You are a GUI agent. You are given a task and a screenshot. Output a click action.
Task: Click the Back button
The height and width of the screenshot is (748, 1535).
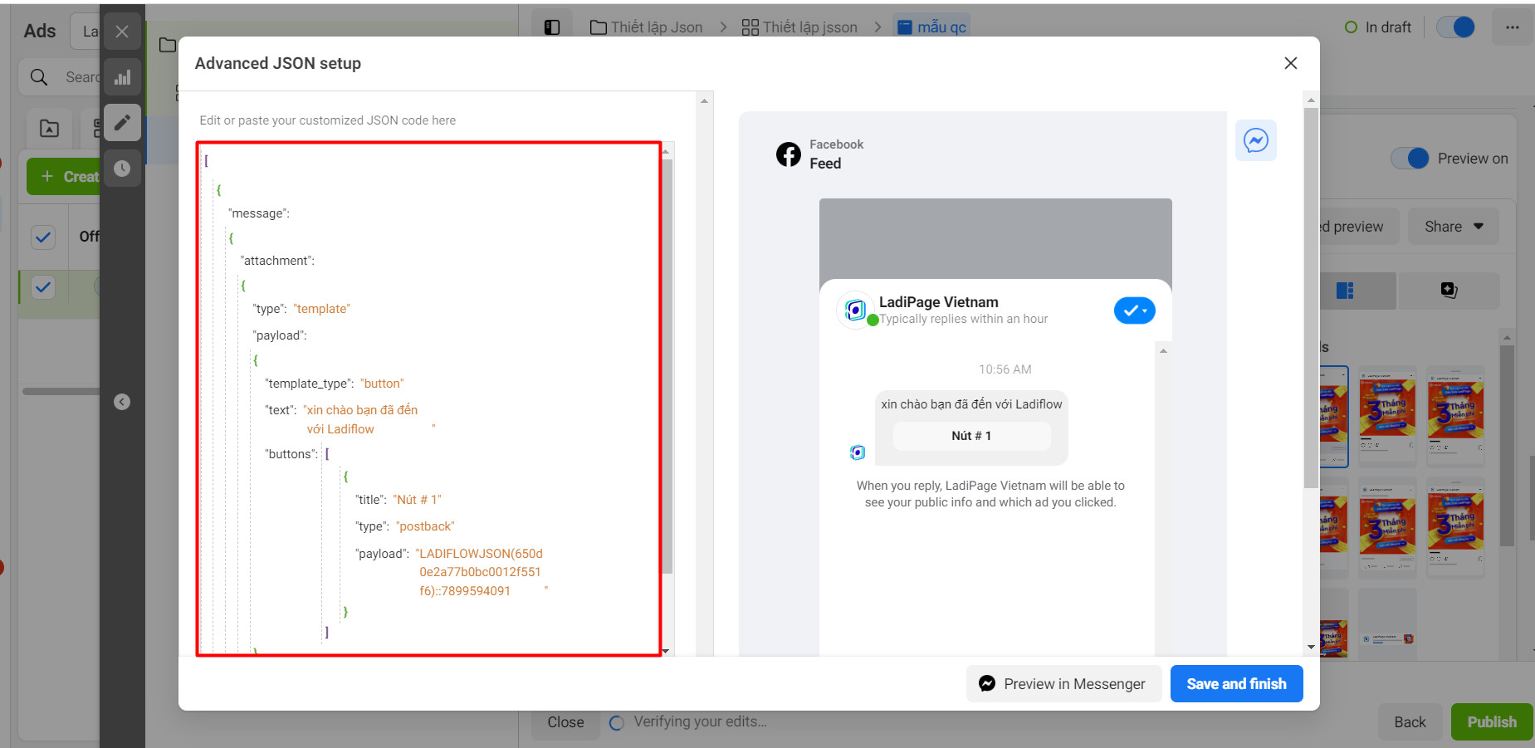click(1410, 722)
